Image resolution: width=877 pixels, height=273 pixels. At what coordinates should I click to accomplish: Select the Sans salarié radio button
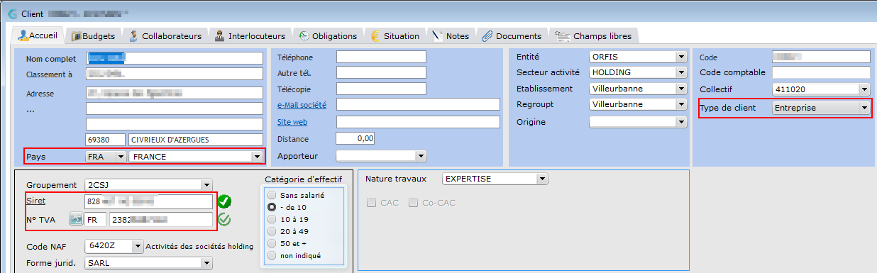coord(272,194)
